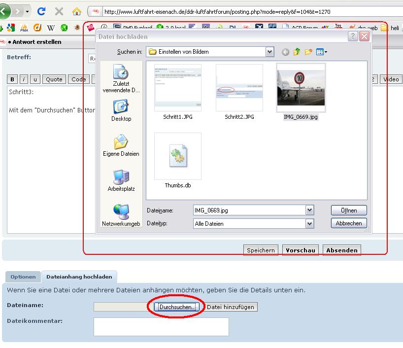Image resolution: width=403 pixels, height=348 pixels.
Task: Select the Dateianhang hochladen tab
Action: tap(79, 277)
